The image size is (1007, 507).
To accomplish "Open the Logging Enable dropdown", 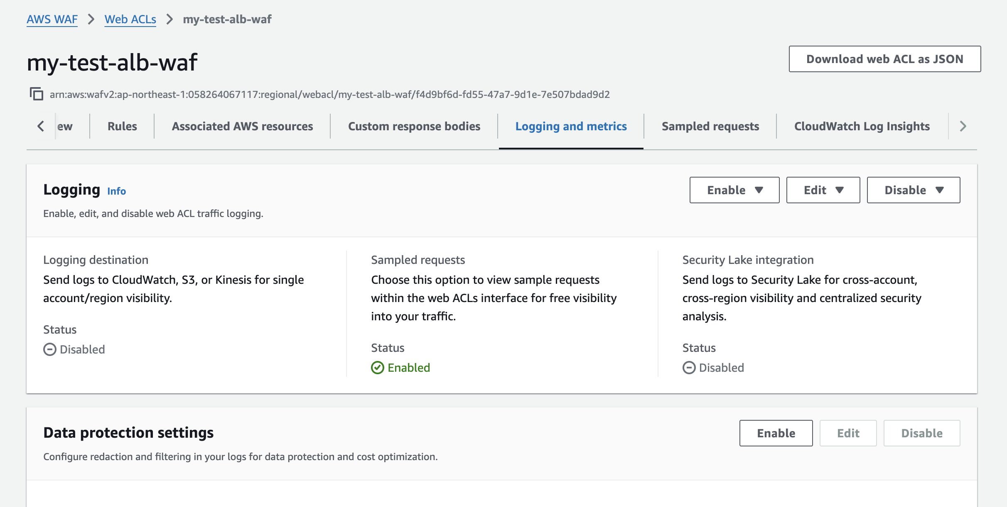I will [x=734, y=190].
